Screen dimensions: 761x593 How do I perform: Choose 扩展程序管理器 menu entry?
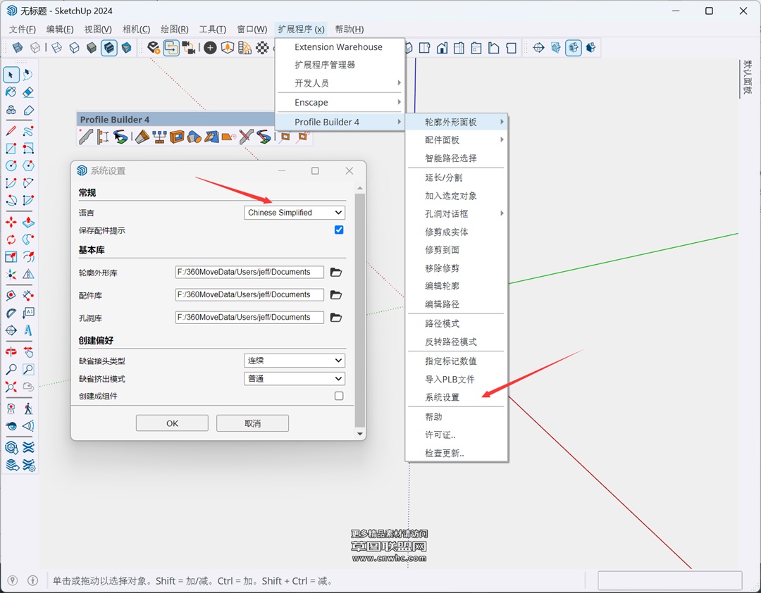tap(340, 65)
